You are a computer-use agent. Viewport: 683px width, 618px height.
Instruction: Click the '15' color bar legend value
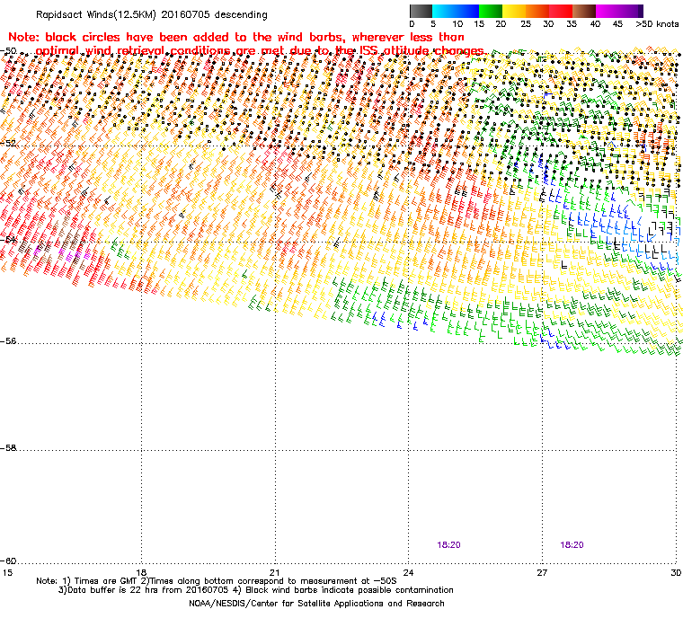coord(479,24)
